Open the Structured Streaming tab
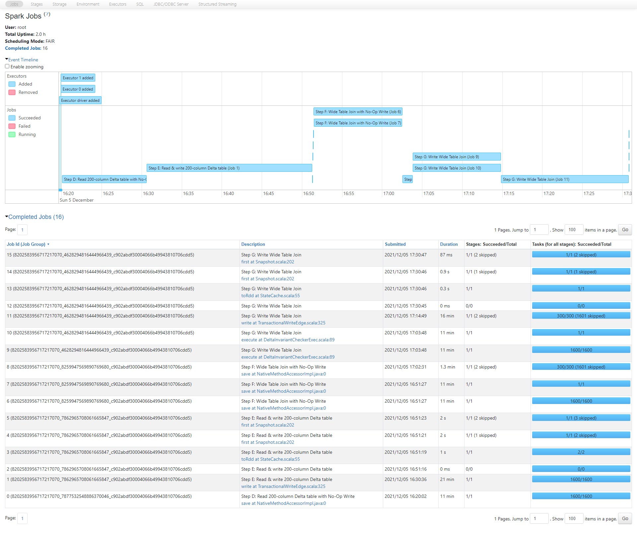The height and width of the screenshot is (537, 637). click(217, 4)
